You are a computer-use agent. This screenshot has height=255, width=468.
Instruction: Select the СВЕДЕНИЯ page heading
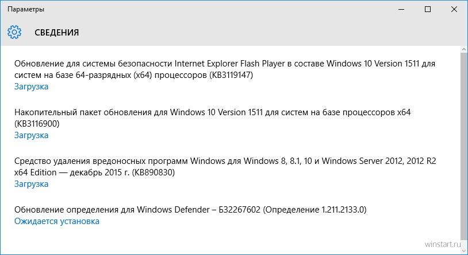(x=57, y=33)
